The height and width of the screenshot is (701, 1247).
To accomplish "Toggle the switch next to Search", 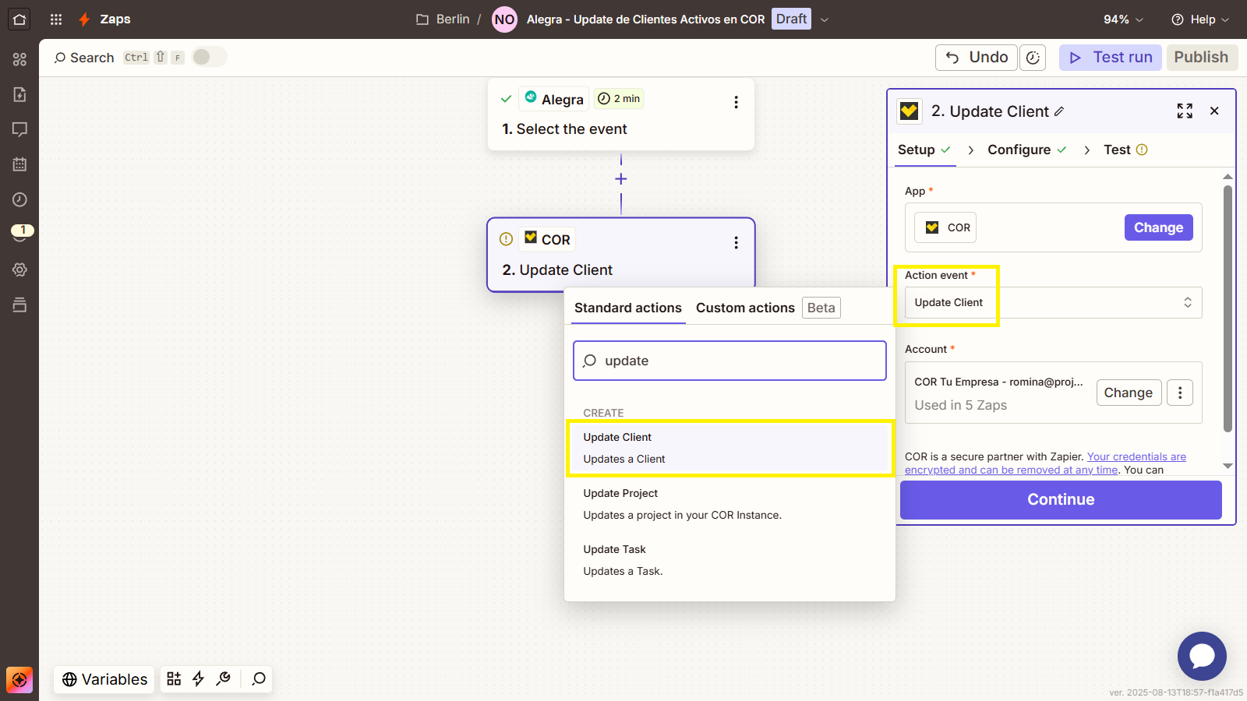I will 209,57.
